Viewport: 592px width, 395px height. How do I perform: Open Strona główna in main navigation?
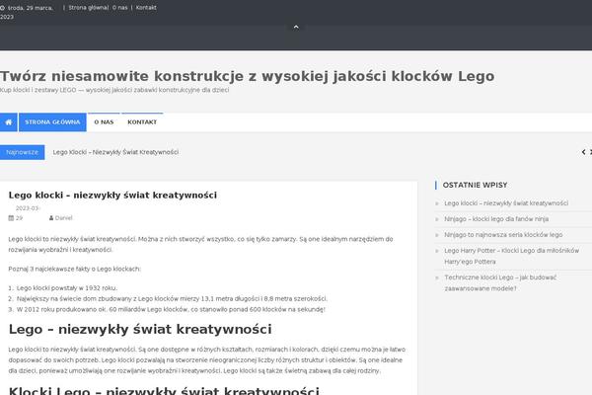tap(52, 122)
